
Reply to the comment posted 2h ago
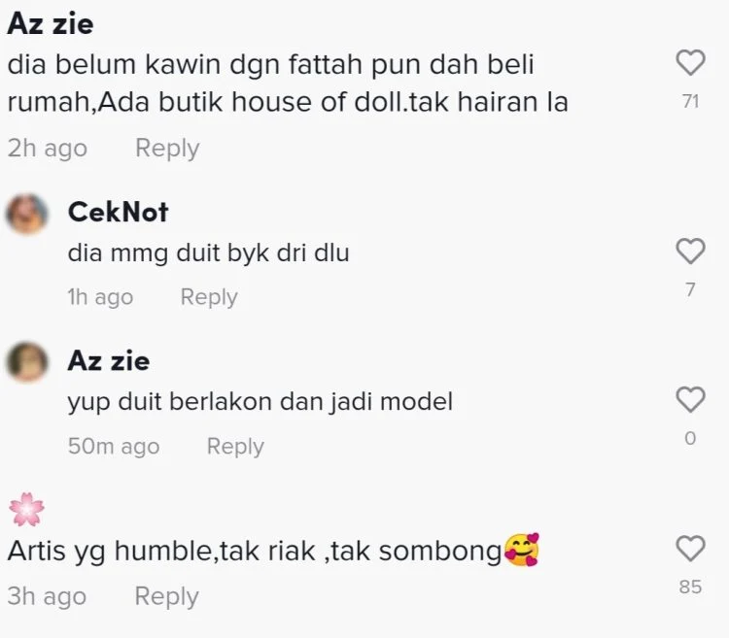[x=167, y=149]
